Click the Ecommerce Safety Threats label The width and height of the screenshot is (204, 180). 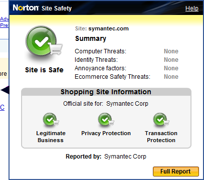(112, 77)
